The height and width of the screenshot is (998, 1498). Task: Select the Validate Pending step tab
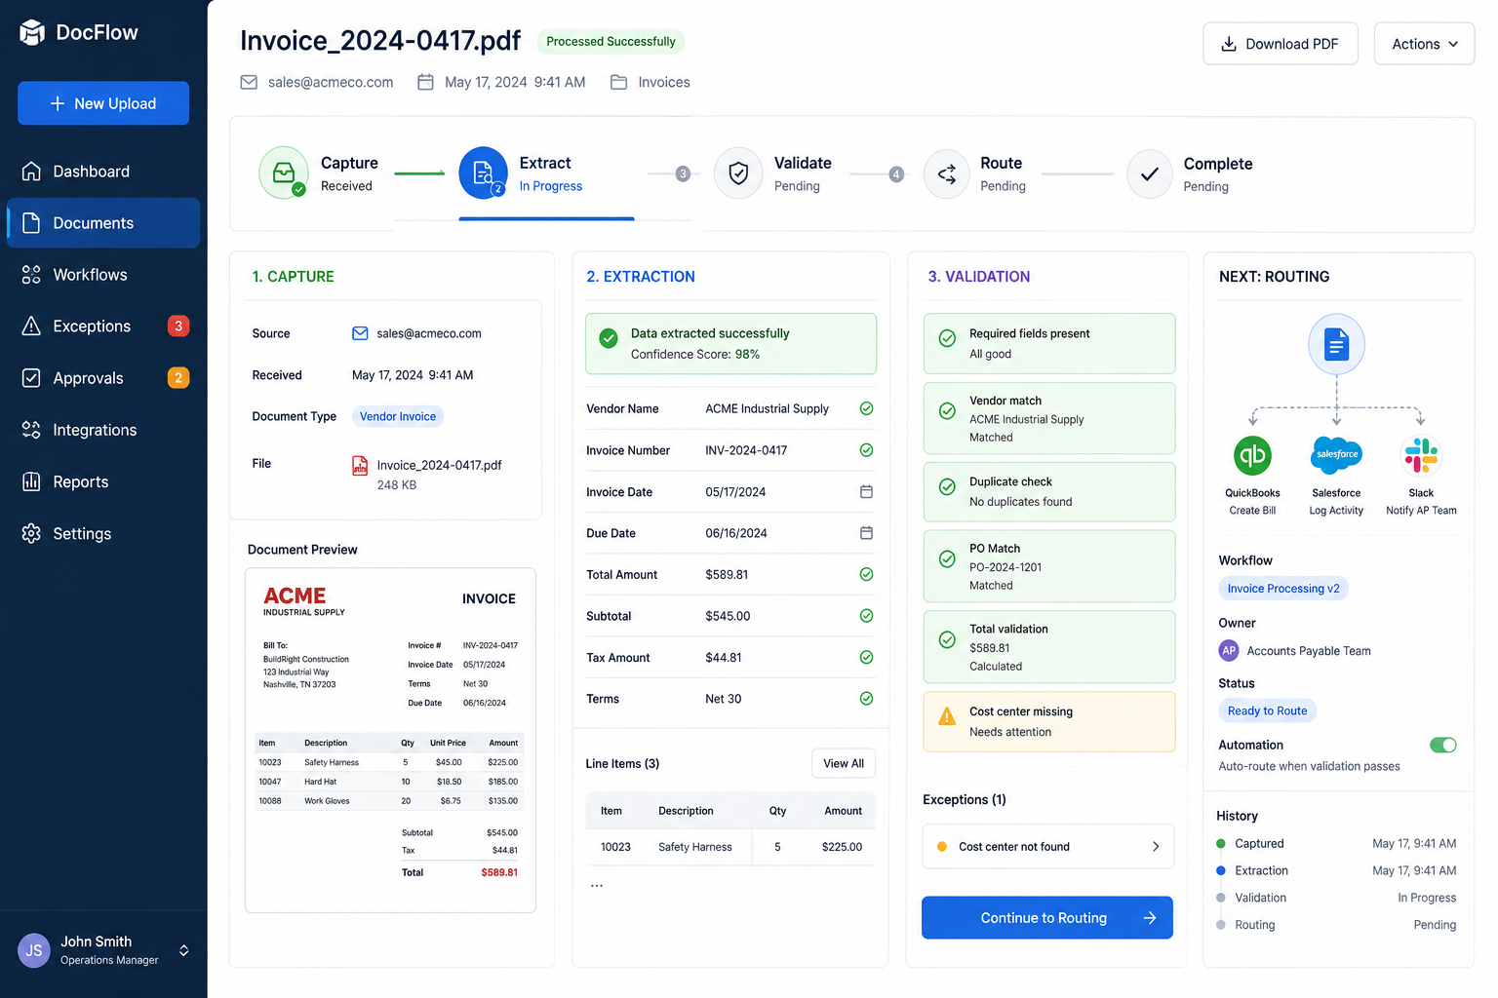tap(773, 174)
